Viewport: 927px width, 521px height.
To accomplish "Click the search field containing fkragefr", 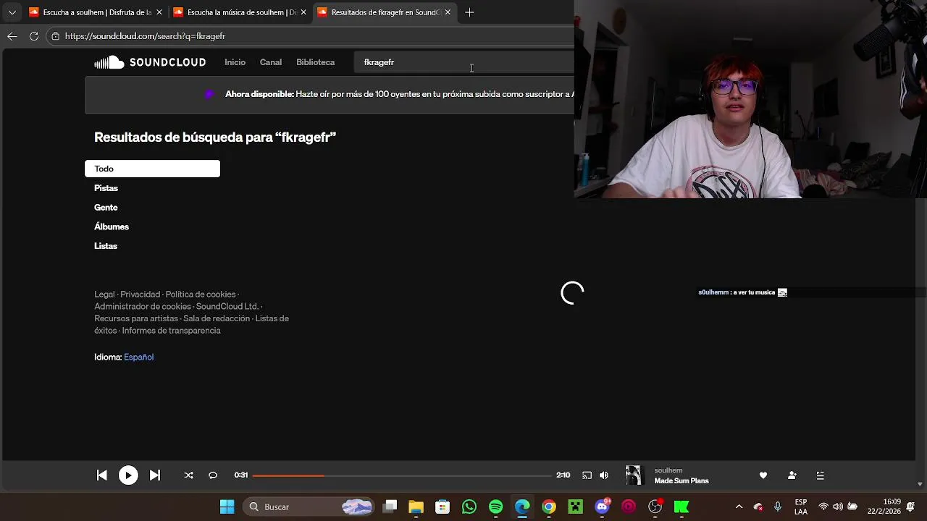I will click(463, 62).
